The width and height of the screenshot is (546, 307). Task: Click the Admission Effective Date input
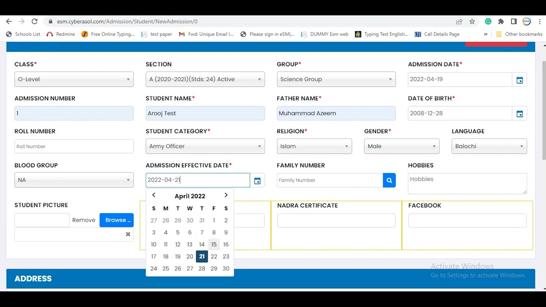[x=198, y=180]
